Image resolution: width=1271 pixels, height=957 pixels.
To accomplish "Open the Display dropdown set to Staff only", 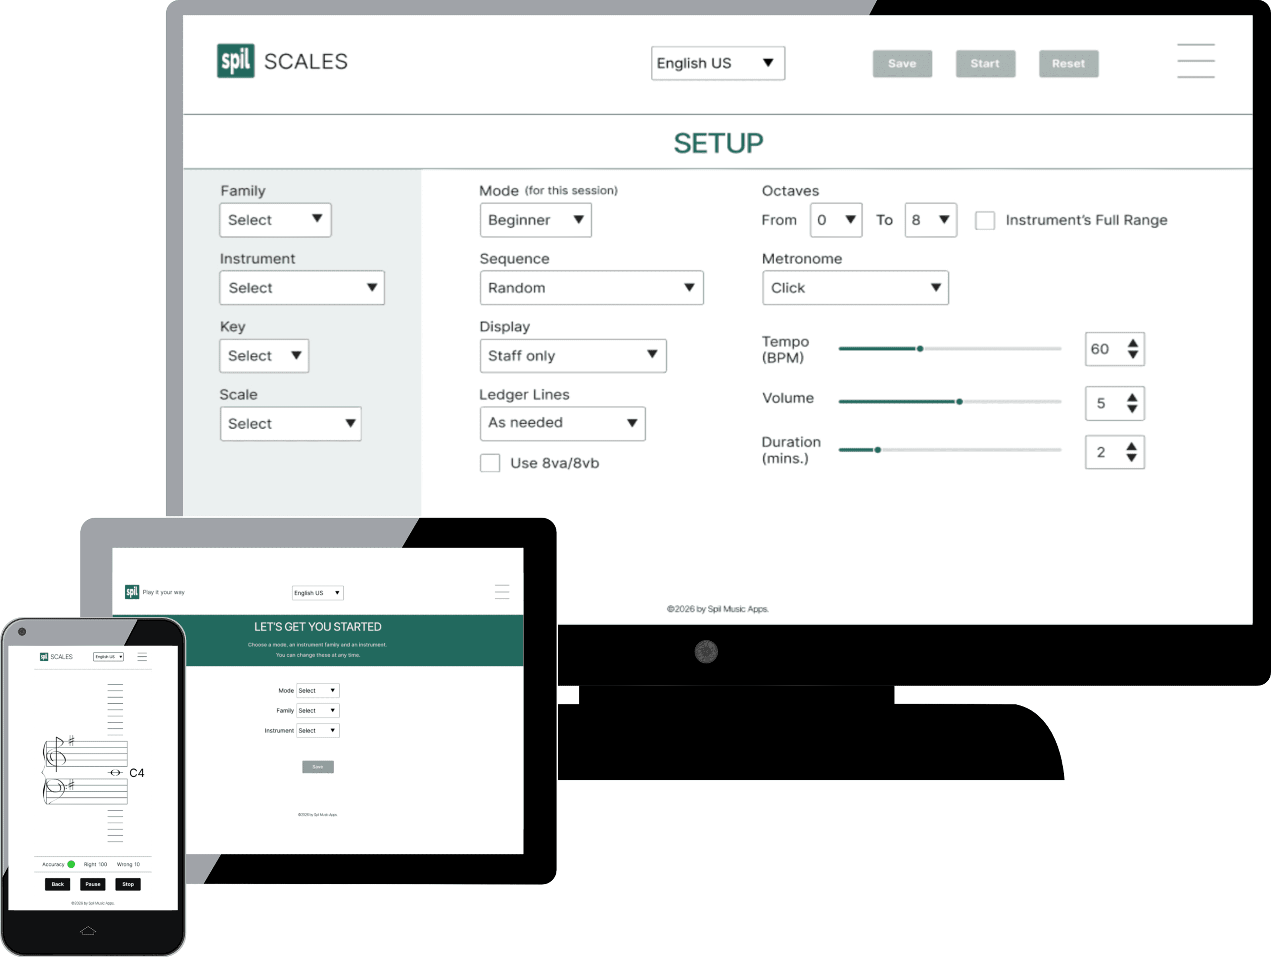I will [x=573, y=356].
